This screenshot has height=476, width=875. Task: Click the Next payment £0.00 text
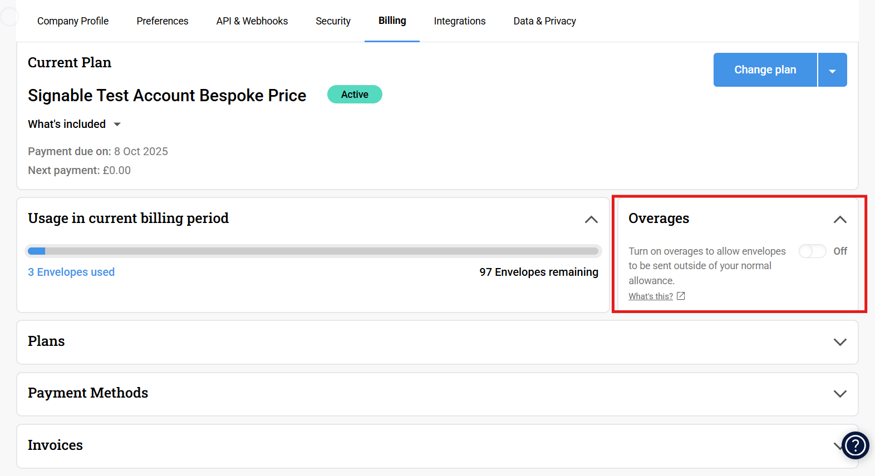(80, 170)
